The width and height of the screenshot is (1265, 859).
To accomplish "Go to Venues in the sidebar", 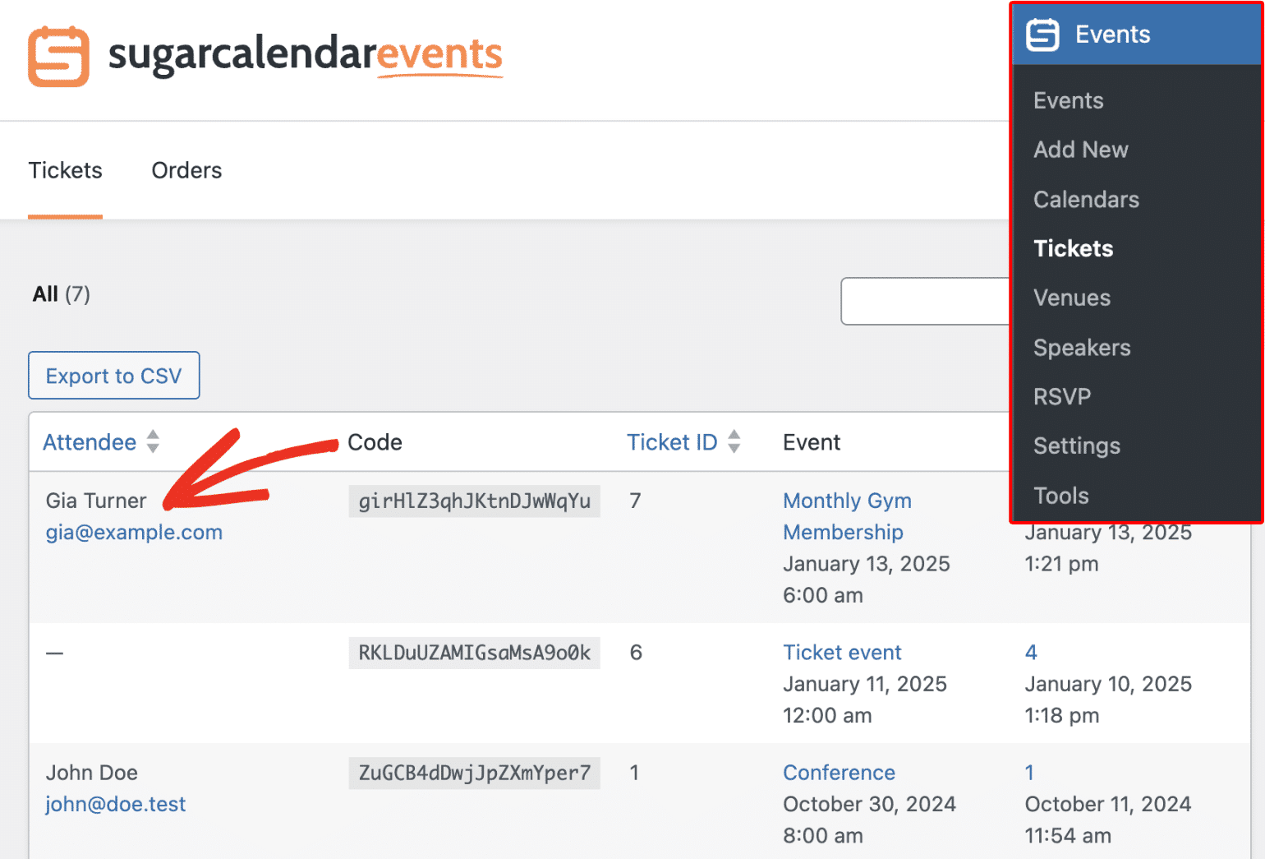I will pos(1072,298).
